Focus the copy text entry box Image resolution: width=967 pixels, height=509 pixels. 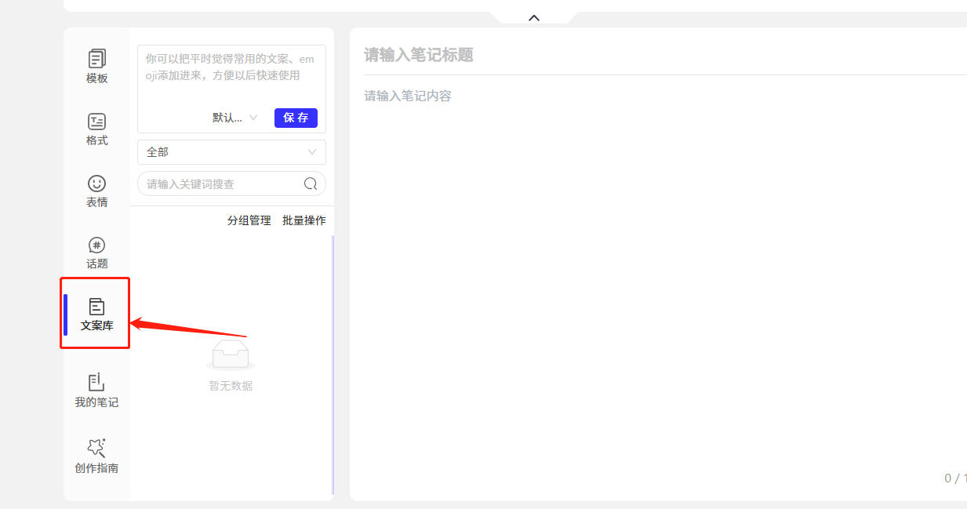[231, 76]
